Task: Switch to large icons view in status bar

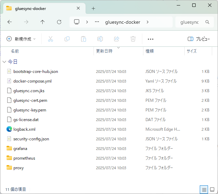Action: coord(212,190)
